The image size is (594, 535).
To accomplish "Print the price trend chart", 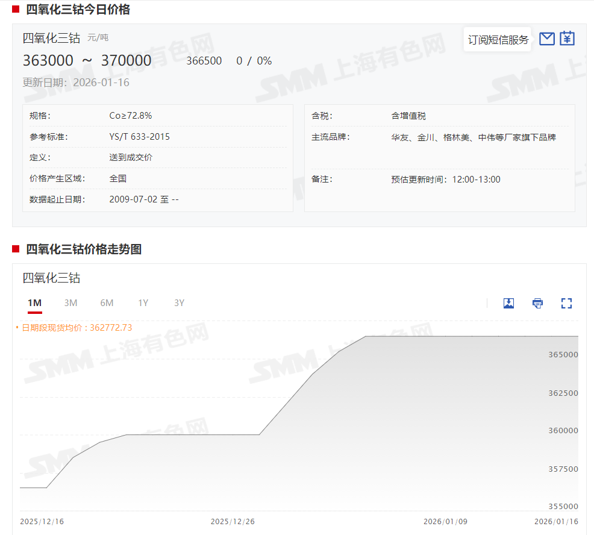I will [537, 303].
